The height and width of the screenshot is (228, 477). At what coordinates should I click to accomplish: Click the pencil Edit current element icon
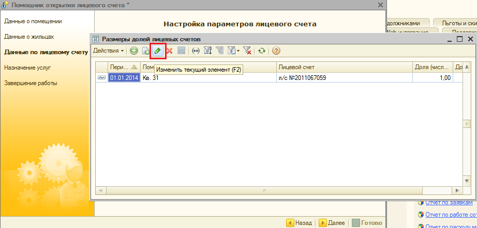[x=157, y=51]
